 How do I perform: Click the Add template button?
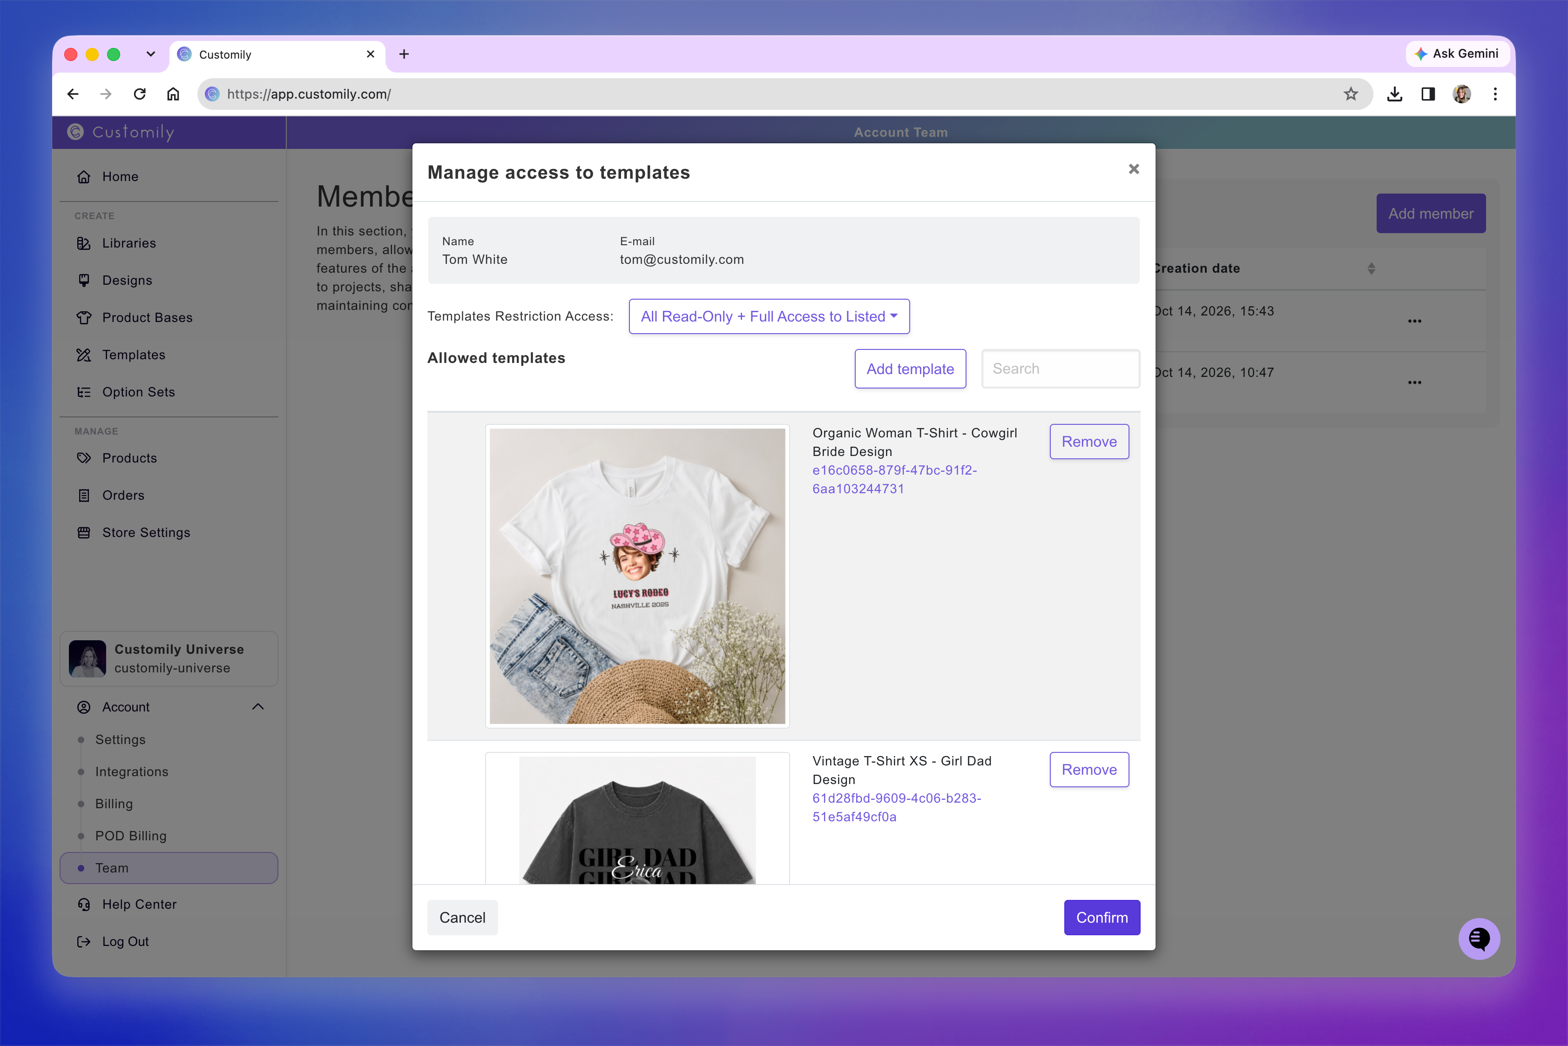point(910,369)
